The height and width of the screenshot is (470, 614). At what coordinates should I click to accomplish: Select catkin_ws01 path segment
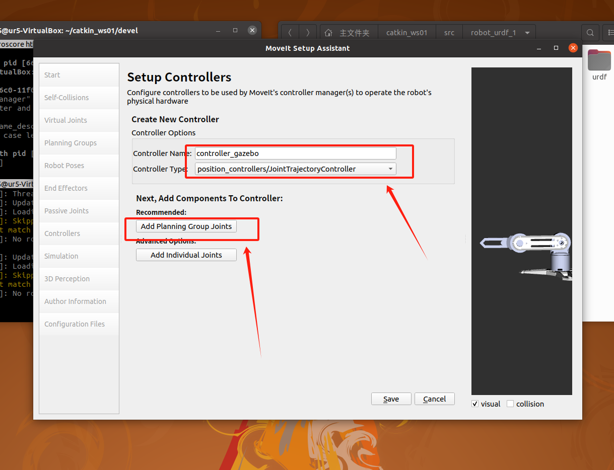407,33
